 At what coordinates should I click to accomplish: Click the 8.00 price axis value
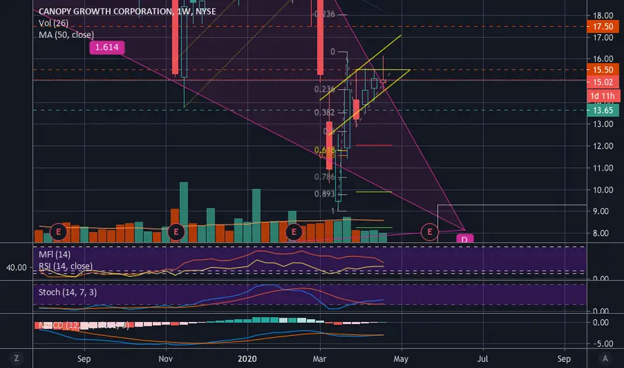pyautogui.click(x=603, y=233)
